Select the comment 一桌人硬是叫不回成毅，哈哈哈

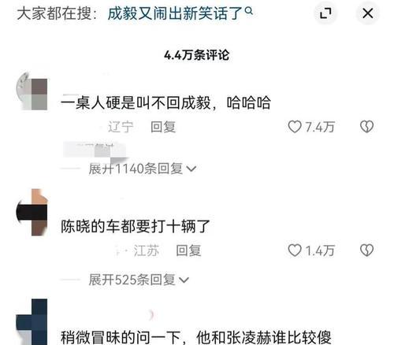pos(165,102)
